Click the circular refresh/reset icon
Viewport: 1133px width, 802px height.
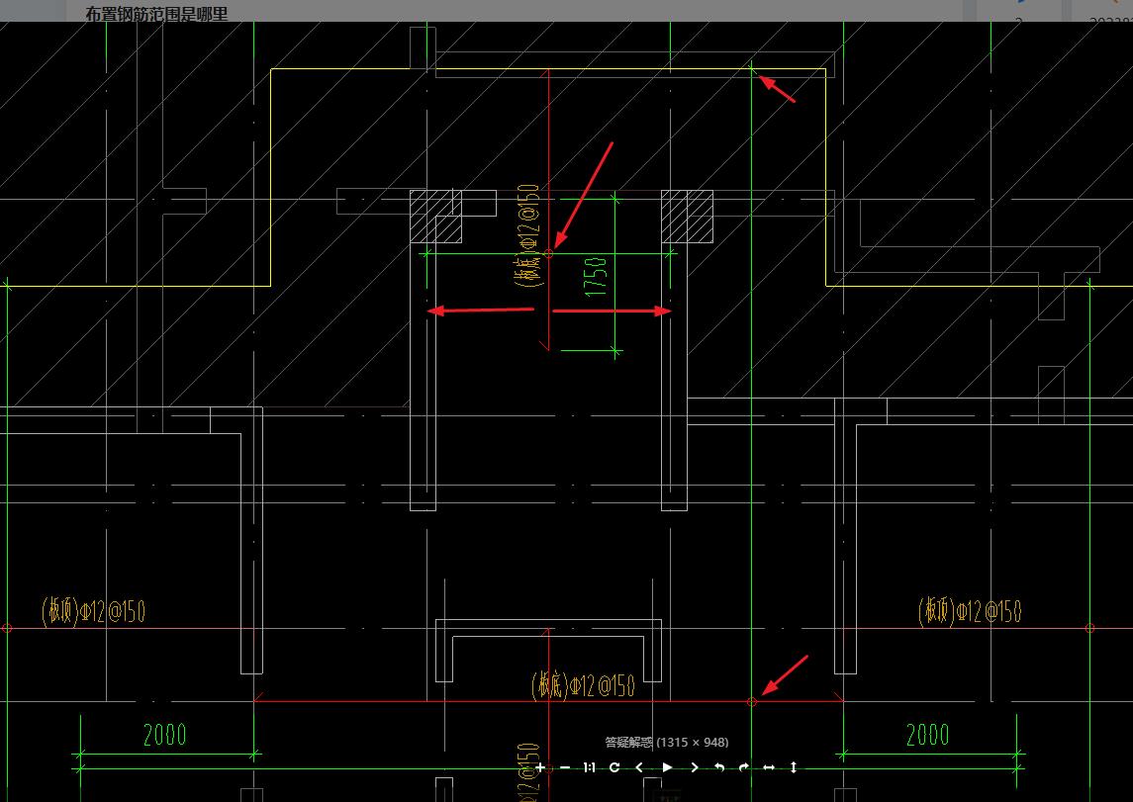click(614, 767)
